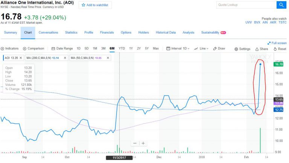Open the Historical Data tab
This screenshot has height=163, width=289.
click(x=166, y=33)
